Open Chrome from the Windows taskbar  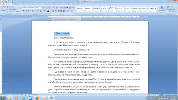tap(37, 98)
